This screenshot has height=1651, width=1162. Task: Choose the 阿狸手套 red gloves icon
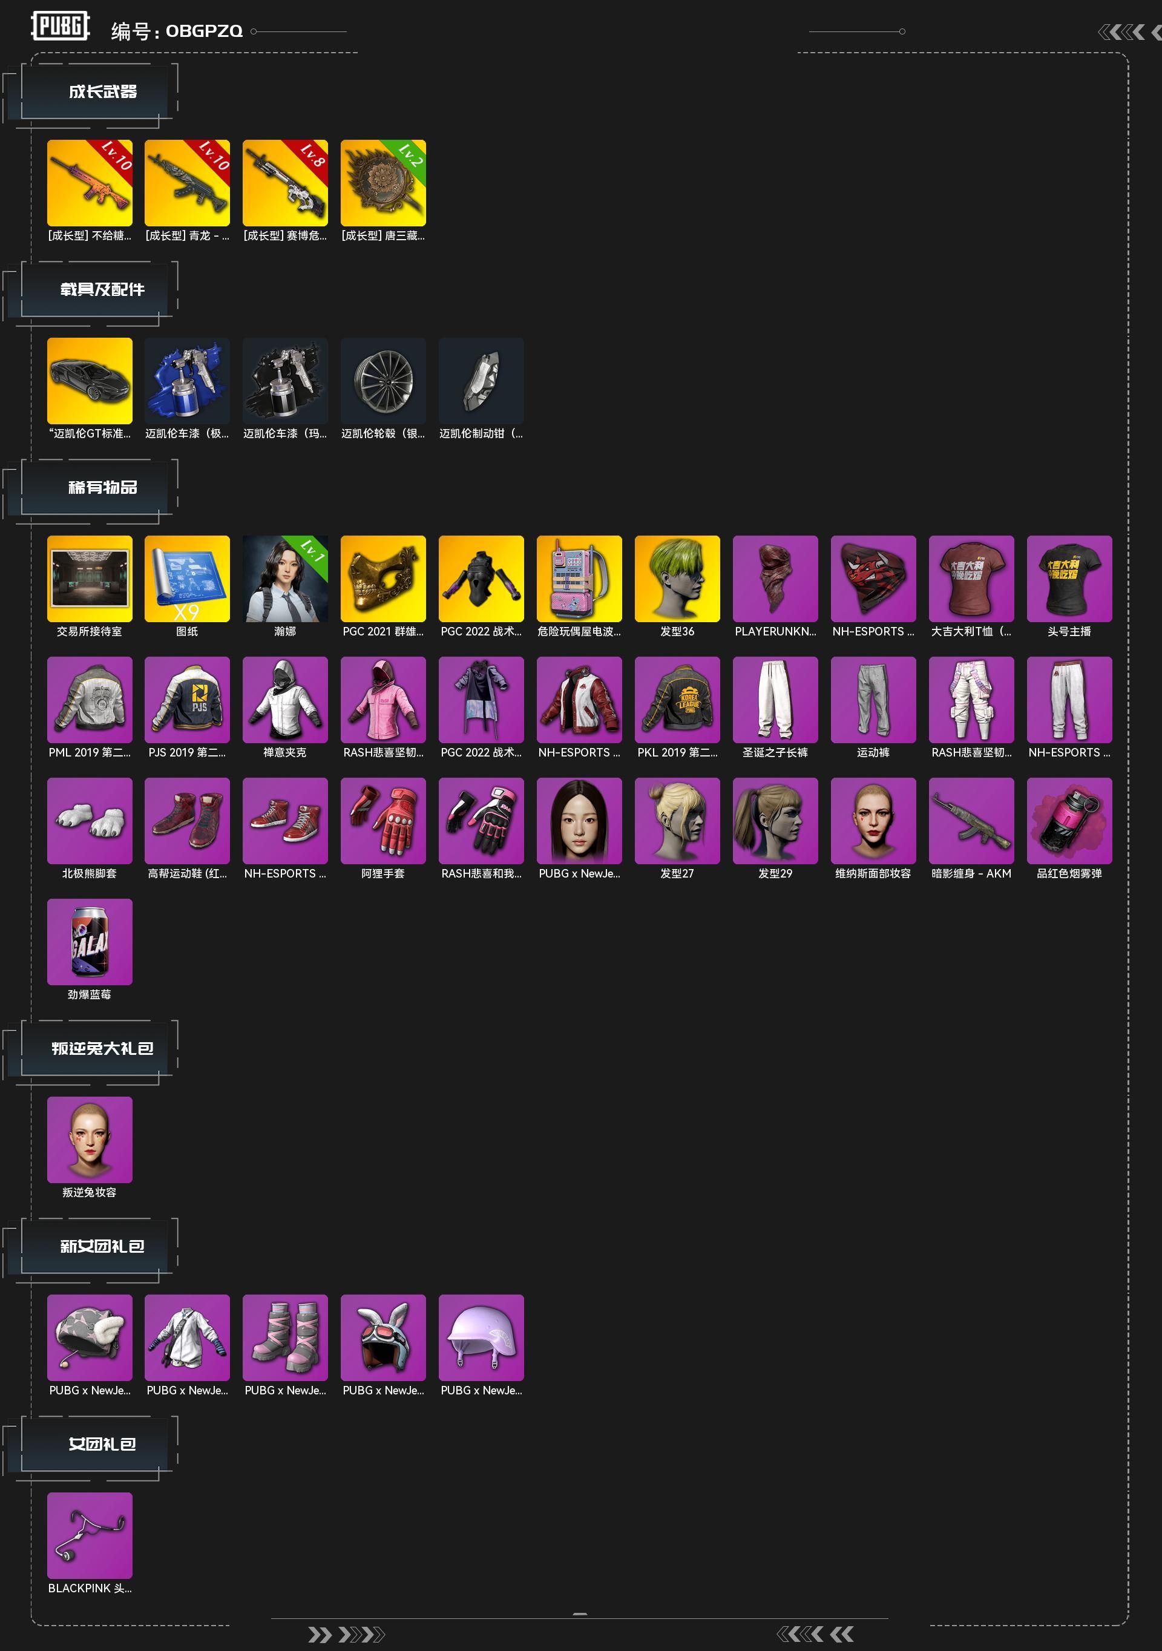coord(383,821)
